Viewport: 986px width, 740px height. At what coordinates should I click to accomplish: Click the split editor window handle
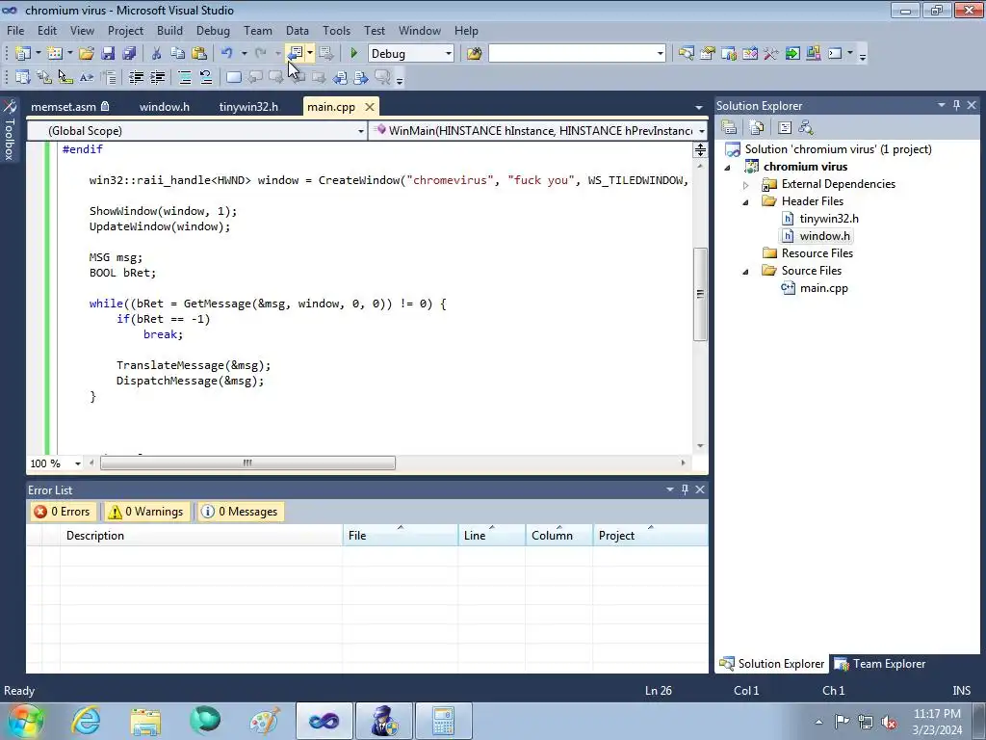tap(700, 149)
